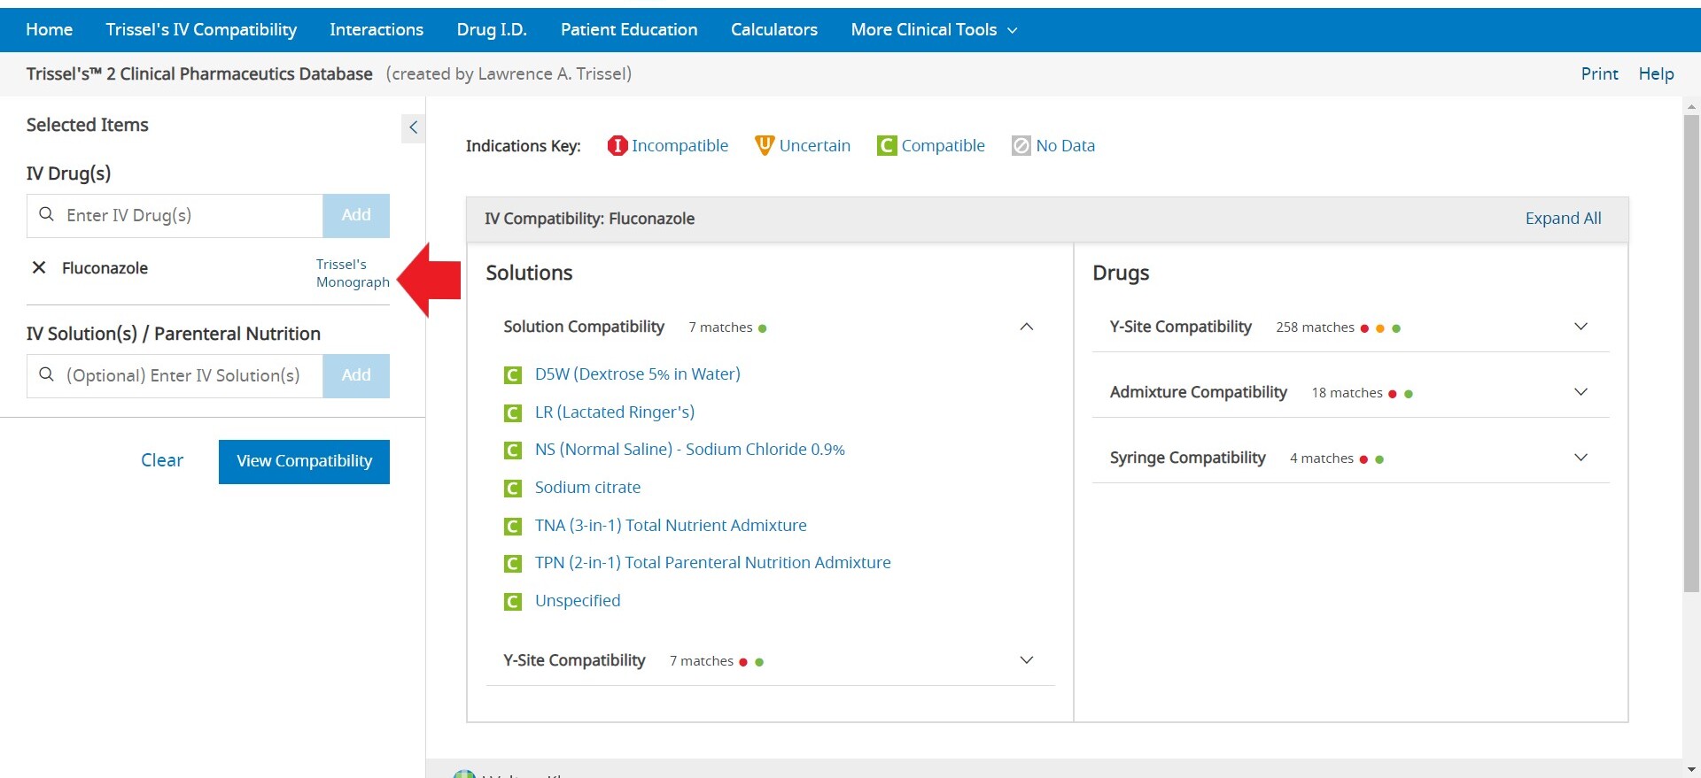
Task: Click the compatible icon beside Sodium citrate
Action: [512, 489]
